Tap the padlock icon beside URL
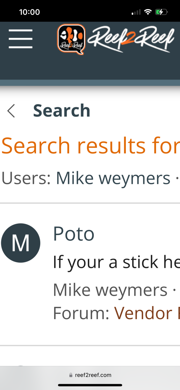Viewport: 180px width, 390px height. point(71,375)
